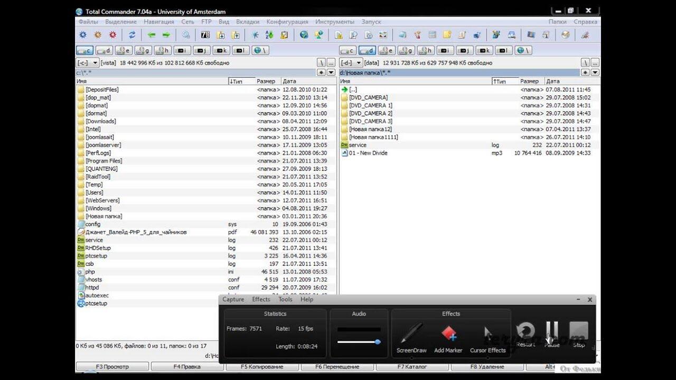Image resolution: width=676 pixels, height=380 pixels.
Task: Open the Конфигурация menu
Action: 287,22
